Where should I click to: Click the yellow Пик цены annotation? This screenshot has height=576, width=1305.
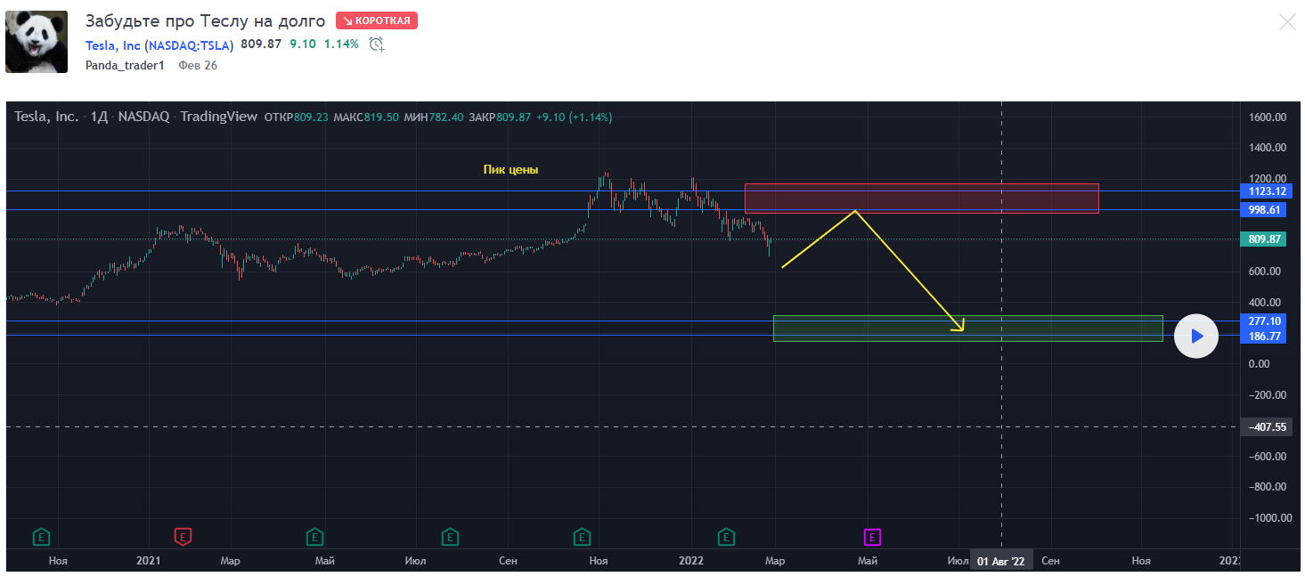pos(510,169)
